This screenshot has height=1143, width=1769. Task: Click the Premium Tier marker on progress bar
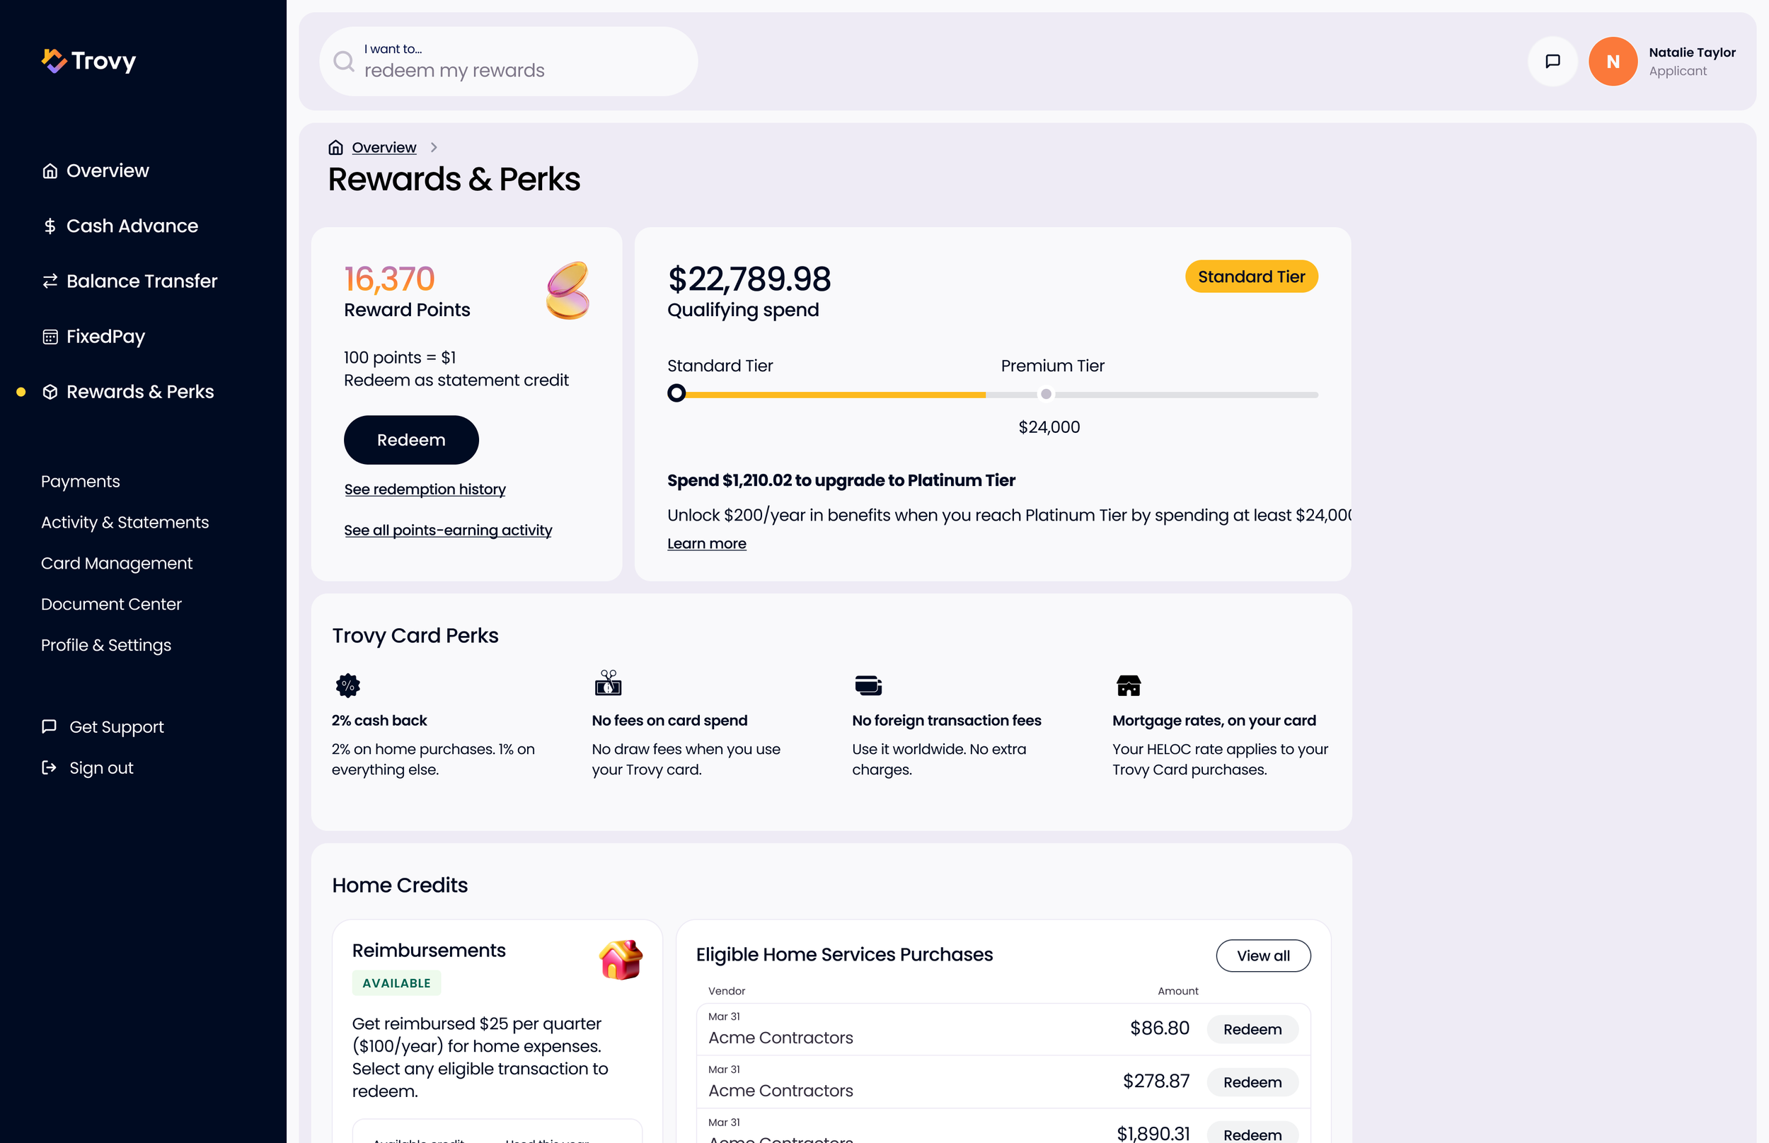[1045, 394]
